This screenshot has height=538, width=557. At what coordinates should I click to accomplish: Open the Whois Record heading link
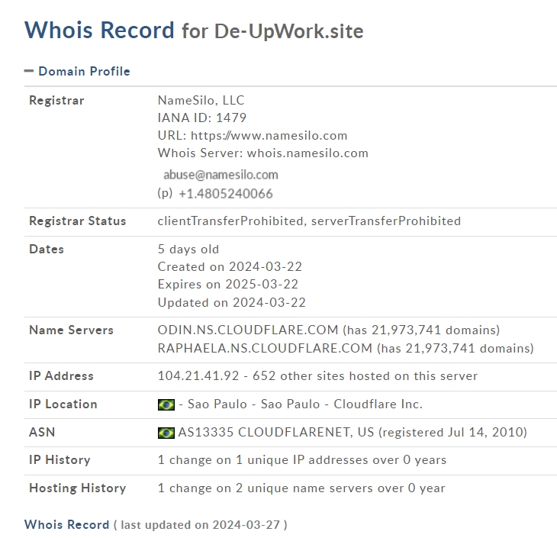[x=66, y=524]
